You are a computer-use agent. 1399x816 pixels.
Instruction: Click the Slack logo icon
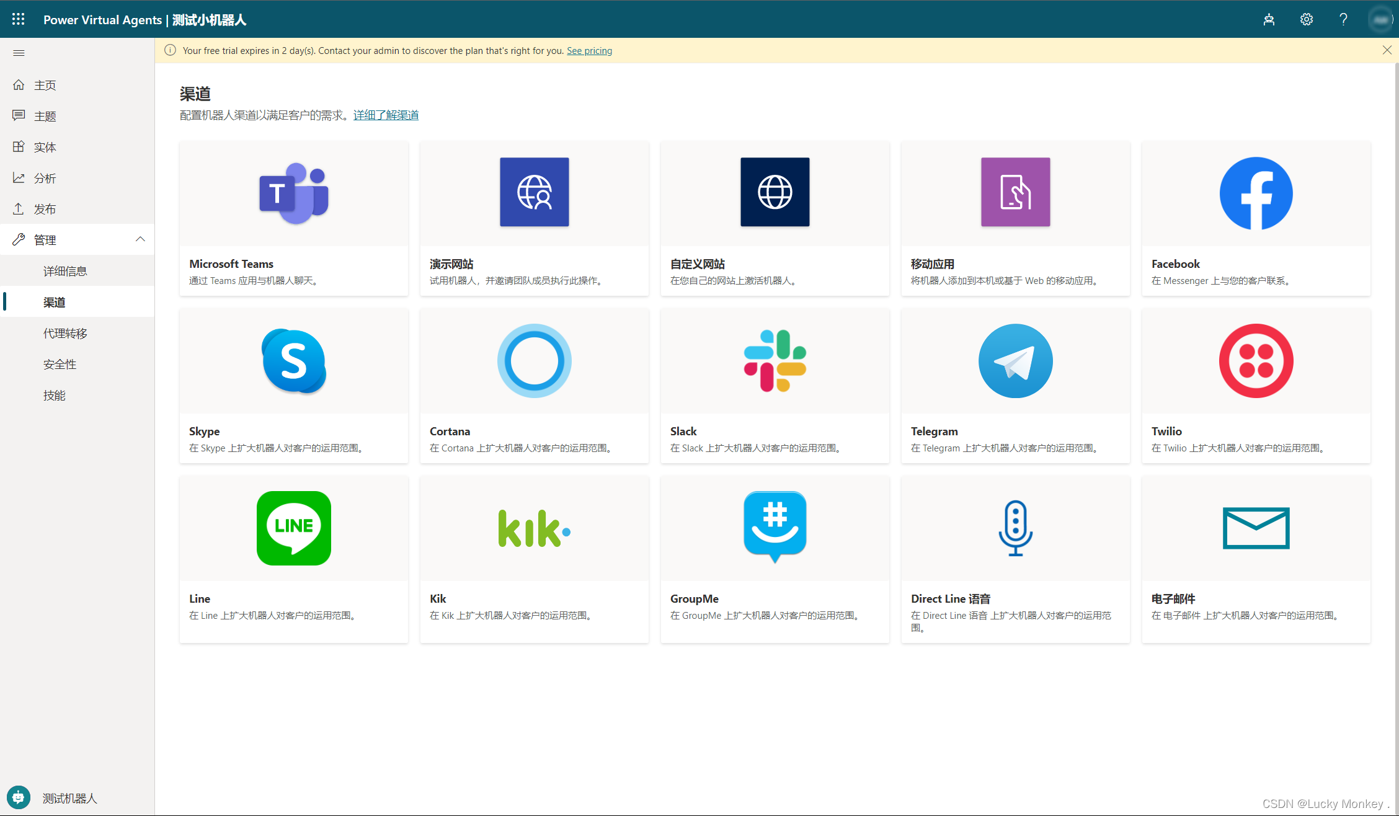tap(775, 361)
